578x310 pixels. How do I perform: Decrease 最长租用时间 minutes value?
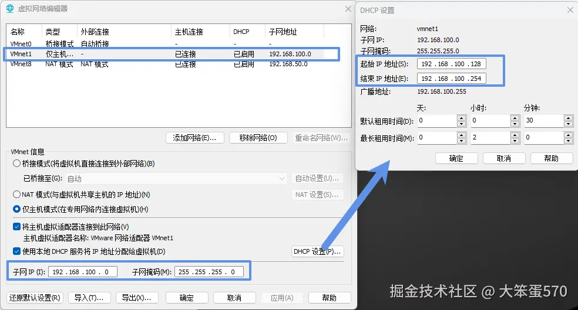tap(568, 141)
